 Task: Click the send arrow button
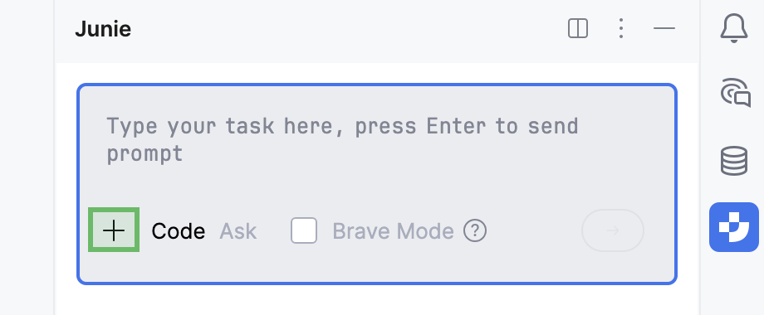pos(613,230)
